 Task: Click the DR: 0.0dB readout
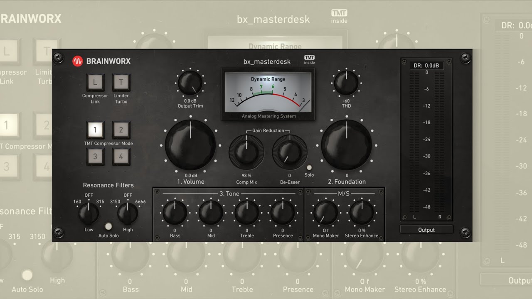click(426, 65)
